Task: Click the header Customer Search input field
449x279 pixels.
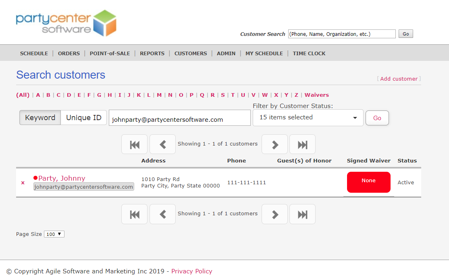Action: (x=342, y=34)
